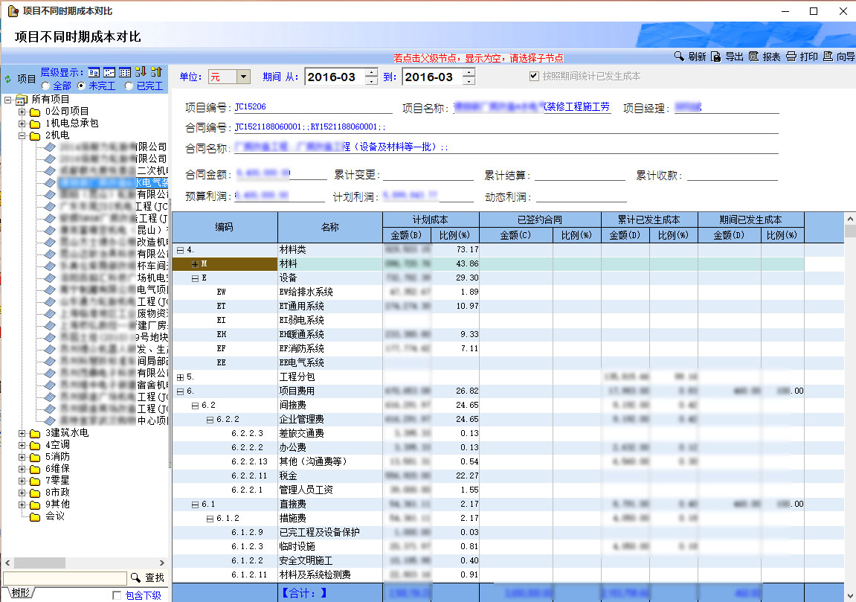Click the sort ascending level icon

click(156, 72)
